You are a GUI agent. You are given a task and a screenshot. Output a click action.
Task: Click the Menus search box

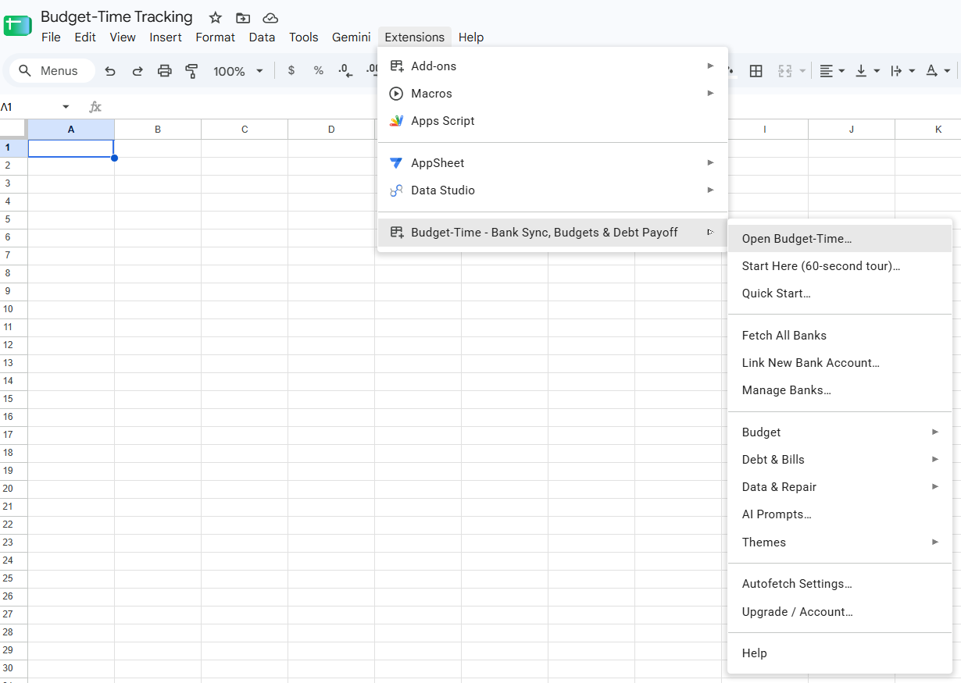(x=52, y=71)
